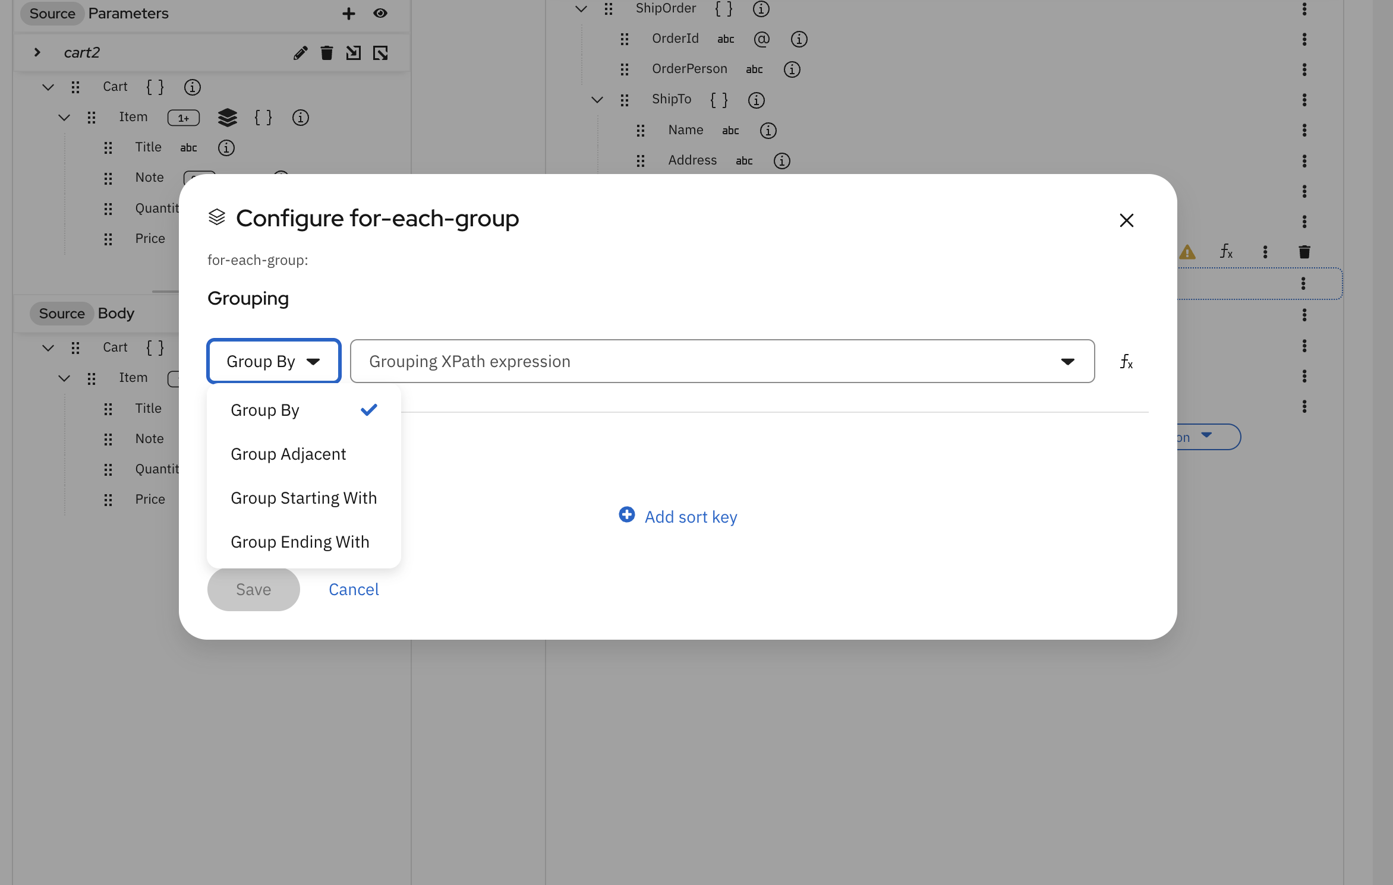Open kebab menu for OrderId row
Viewport: 1393px width, 885px height.
[1304, 39]
